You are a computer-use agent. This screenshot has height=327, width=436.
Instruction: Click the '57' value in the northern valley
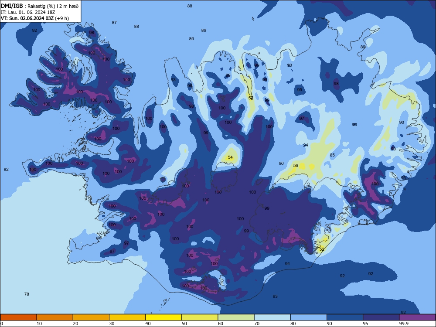251,98
